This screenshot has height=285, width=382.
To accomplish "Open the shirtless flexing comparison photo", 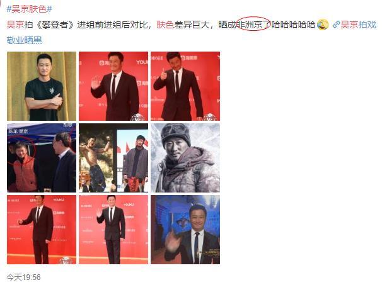I will coord(113,158).
